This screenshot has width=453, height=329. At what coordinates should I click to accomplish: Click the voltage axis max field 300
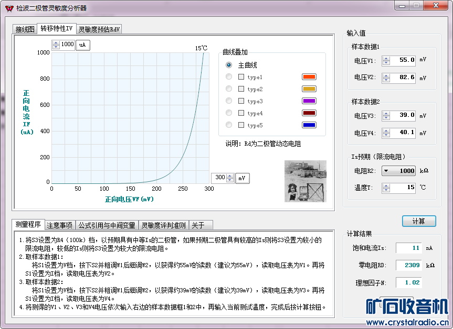coord(219,178)
